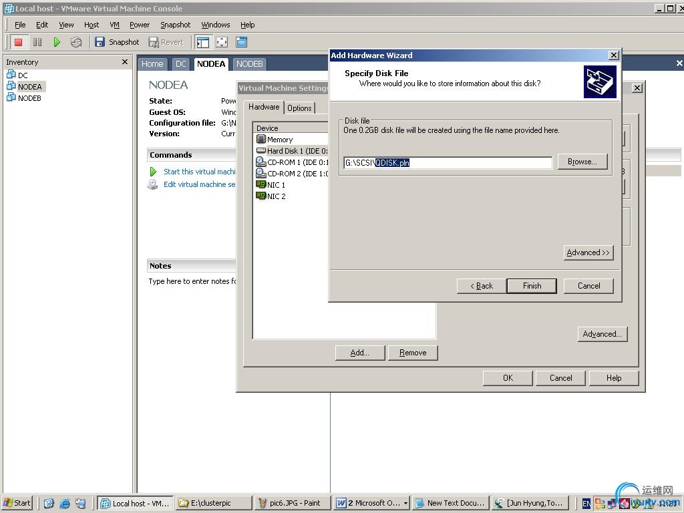Click the Reset toolbar icon
The image size is (684, 513).
point(76,42)
